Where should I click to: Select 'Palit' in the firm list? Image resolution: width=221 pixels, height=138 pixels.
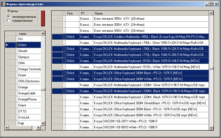[x=28, y=123]
